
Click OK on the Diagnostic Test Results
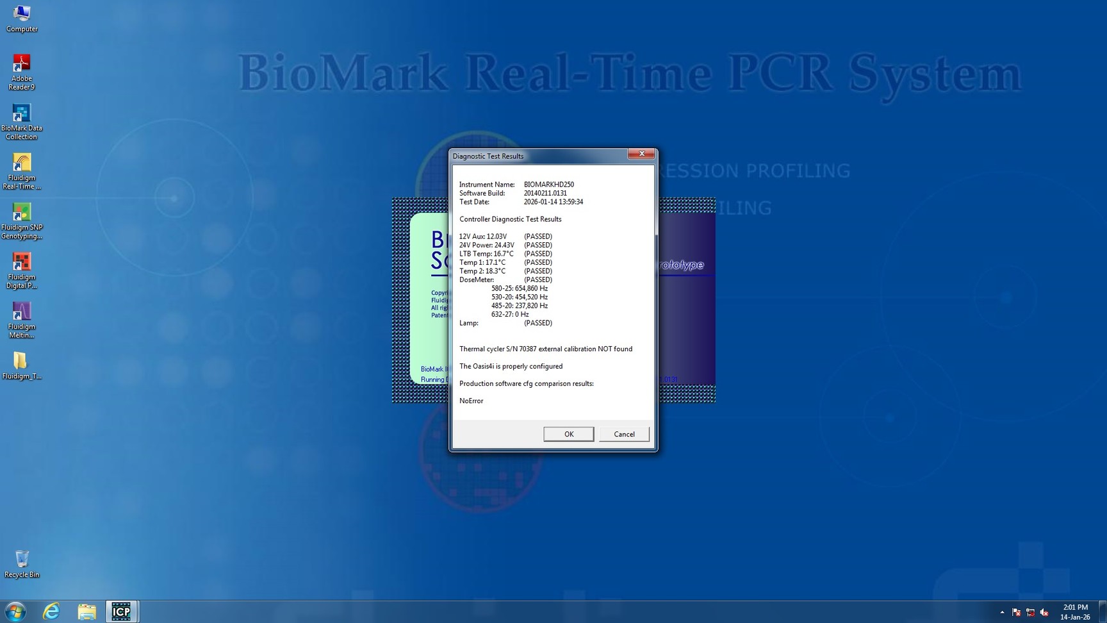tap(568, 434)
